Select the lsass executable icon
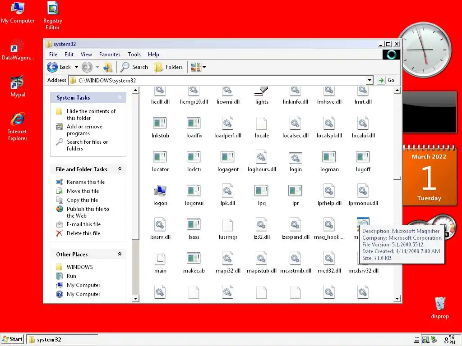Screen dimensions: 462x346 pos(194,229)
